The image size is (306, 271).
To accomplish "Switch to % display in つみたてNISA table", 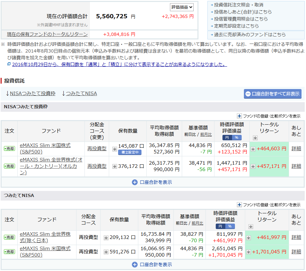I will (x=230, y=226).
